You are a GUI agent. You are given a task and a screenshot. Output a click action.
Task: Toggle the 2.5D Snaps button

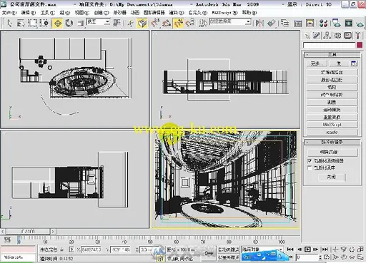[x=155, y=23]
